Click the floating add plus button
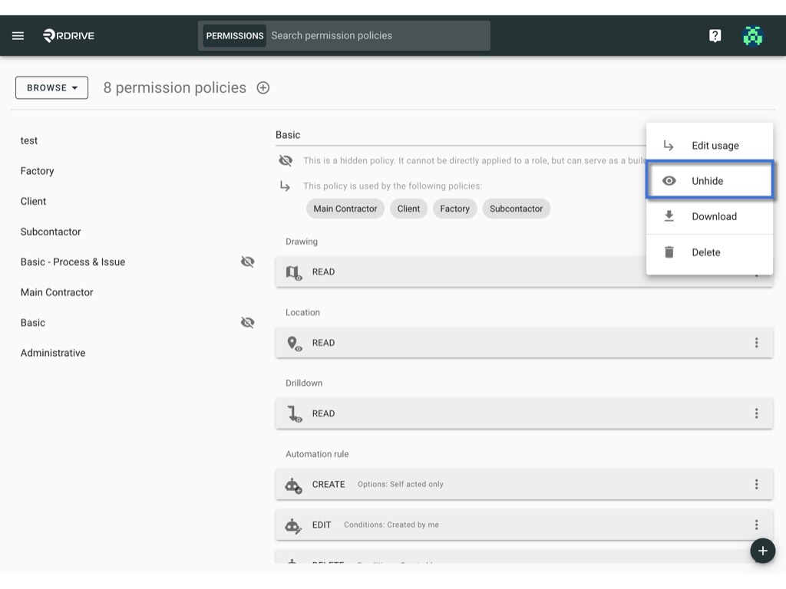Image resolution: width=786 pixels, height=589 pixels. coord(762,551)
